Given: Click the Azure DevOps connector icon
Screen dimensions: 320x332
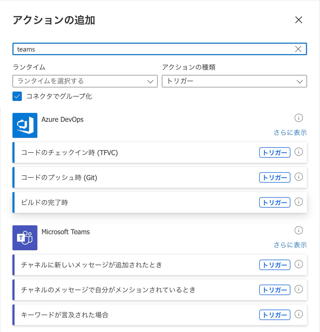Looking at the screenshot, I should coord(25,125).
